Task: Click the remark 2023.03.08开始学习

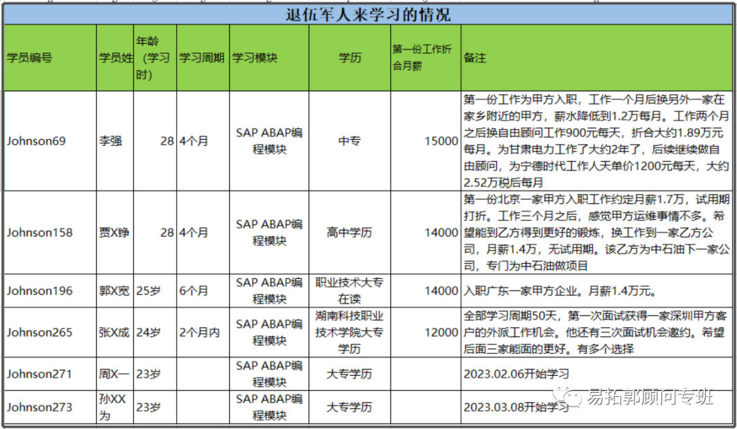Action: click(x=596, y=407)
